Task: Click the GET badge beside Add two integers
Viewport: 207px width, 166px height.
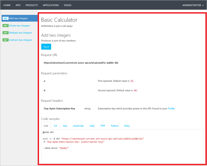Action: pyautogui.click(x=6, y=18)
